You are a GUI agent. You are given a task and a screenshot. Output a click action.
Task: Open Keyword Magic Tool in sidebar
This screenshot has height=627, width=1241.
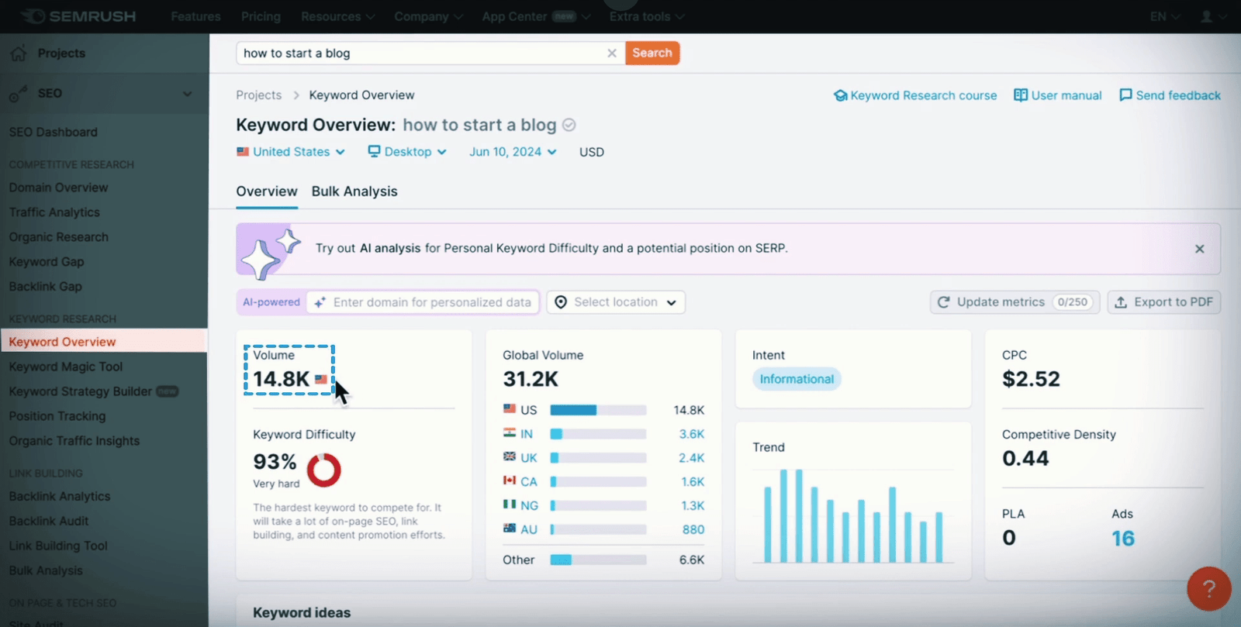pos(66,367)
